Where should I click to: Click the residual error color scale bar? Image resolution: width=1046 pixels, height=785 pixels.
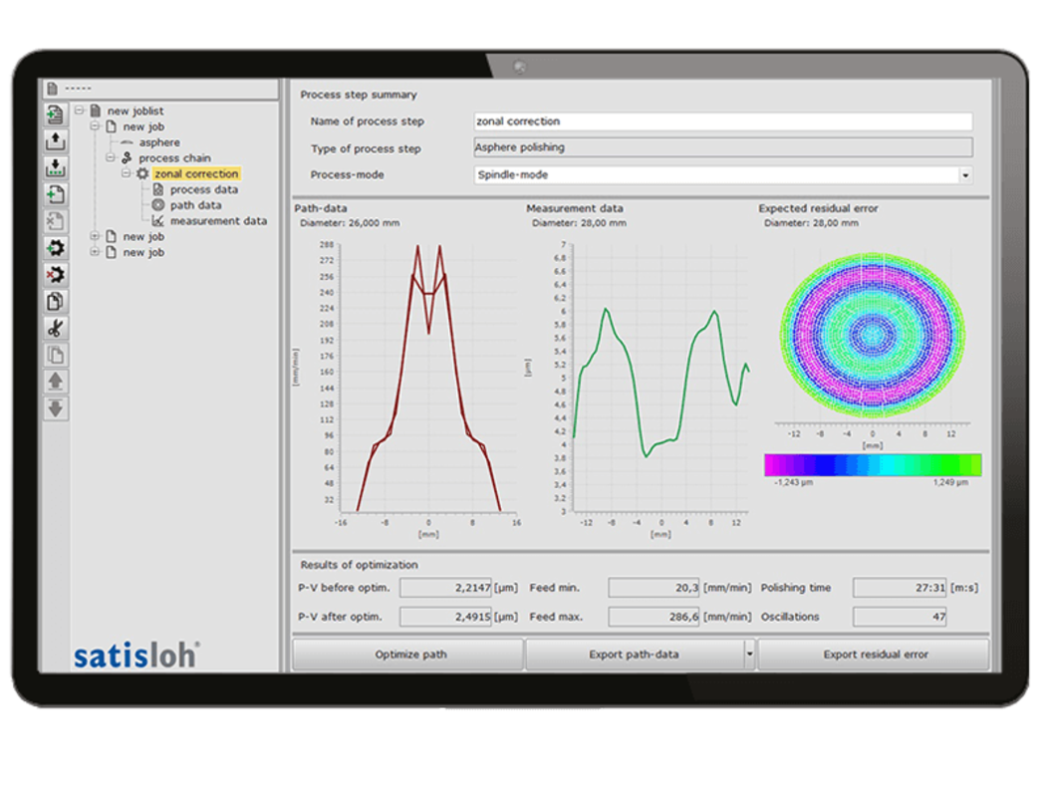tap(873, 464)
